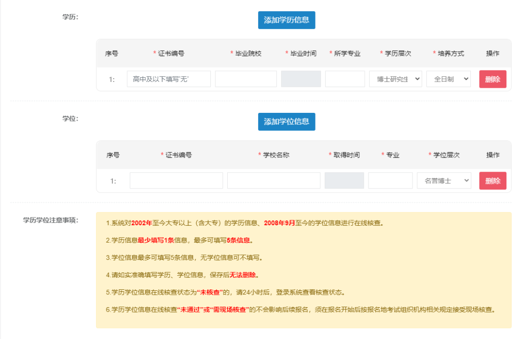Image resolution: width=521 pixels, height=339 pixels.
Task: Click the 专业 field in the 学位 row
Action: pos(390,180)
